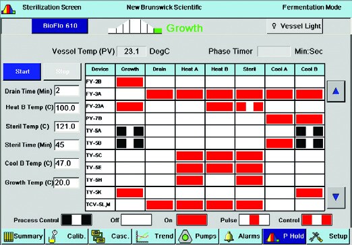Open the Summary tab

[23, 236]
